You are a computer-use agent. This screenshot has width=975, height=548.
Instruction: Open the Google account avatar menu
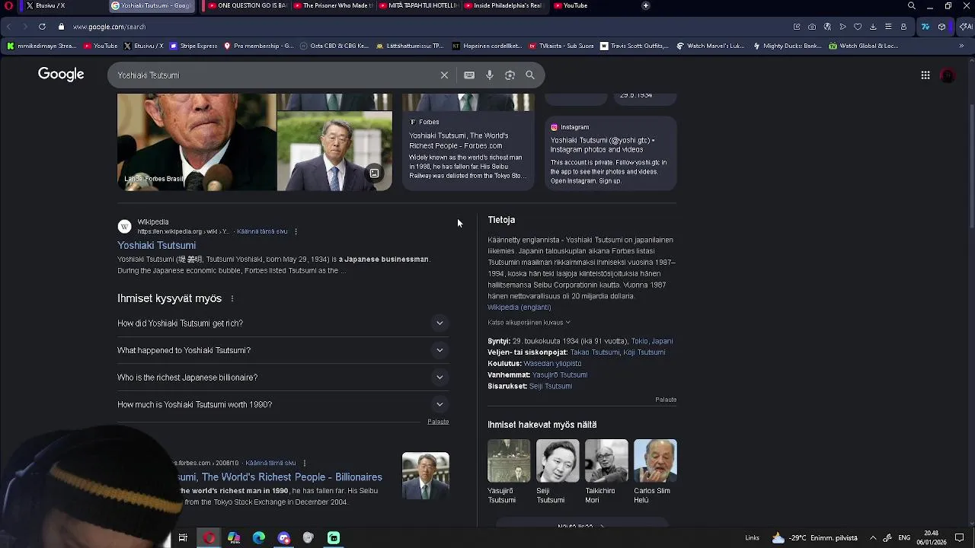point(948,75)
